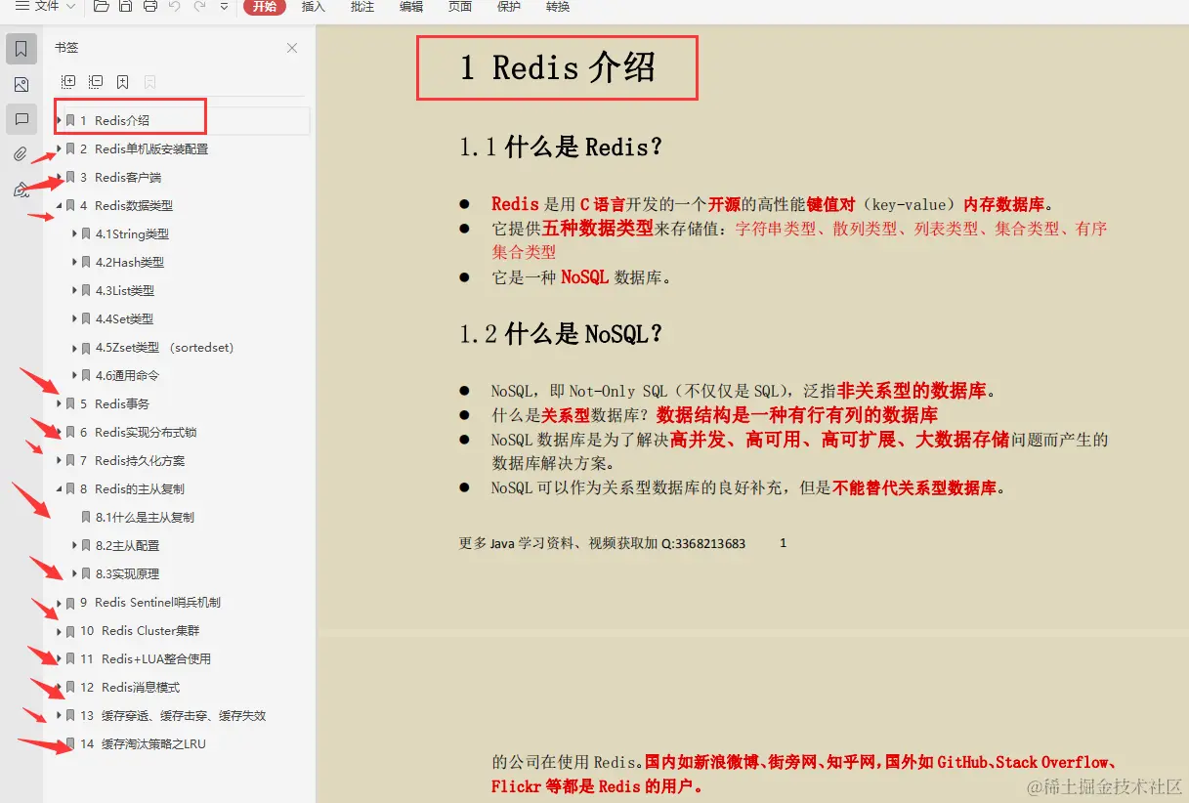Open bookmark '14 缓存淘汰策略之LRU'
The height and width of the screenshot is (803, 1189).
point(143,743)
